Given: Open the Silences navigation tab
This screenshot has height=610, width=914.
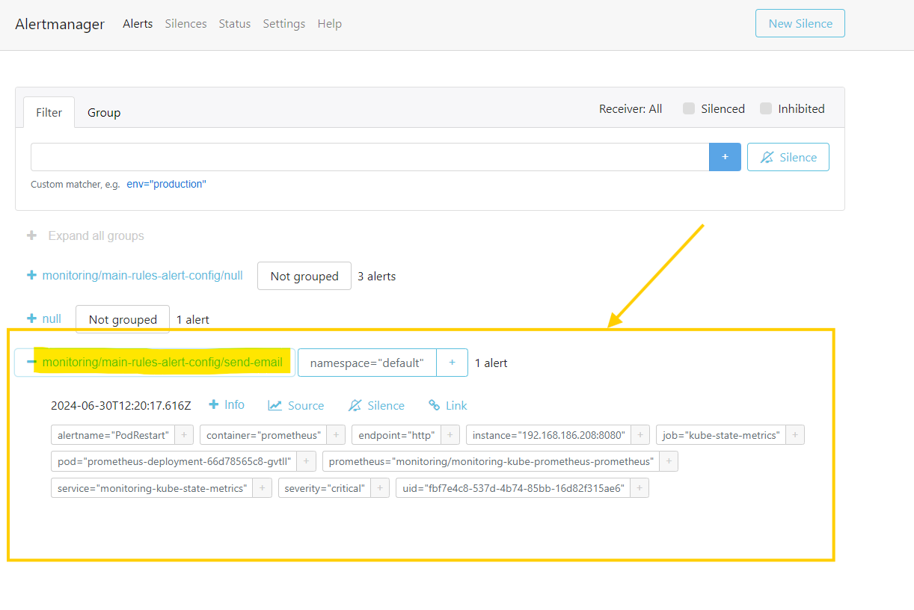Looking at the screenshot, I should click(185, 24).
